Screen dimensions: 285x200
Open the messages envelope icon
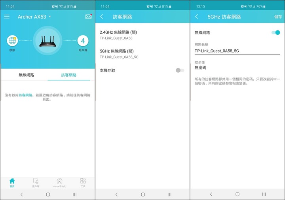89,17
